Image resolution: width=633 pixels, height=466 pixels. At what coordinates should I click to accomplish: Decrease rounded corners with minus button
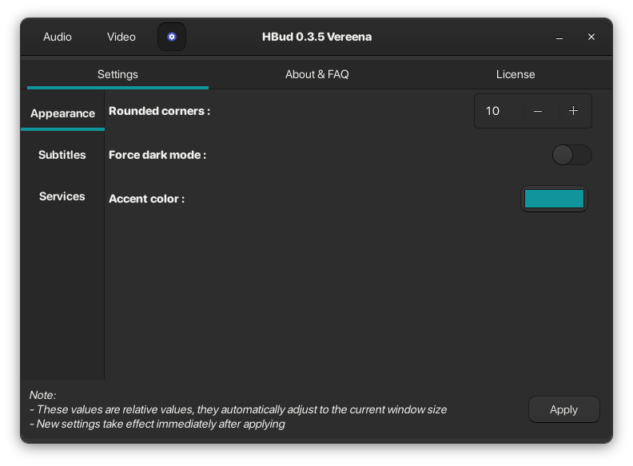click(538, 111)
